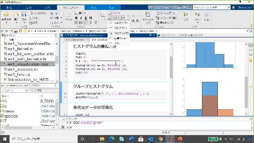Select ex2_anacova.m file
Image resolution: width=254 pixels, height=143 pixels.
pos(23,70)
